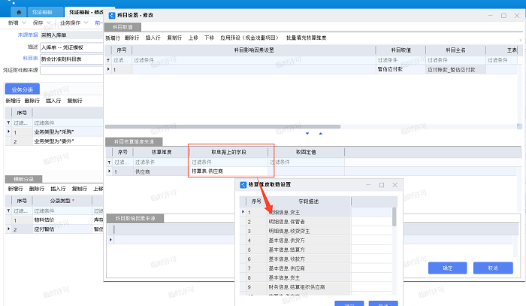The width and height of the screenshot is (526, 306).
Task: Expand panel with blue down triangle
Action: [x=307, y=134]
